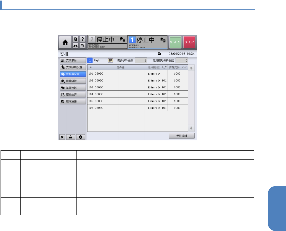
Task: Click the 送料器类型 column header
Action: pyautogui.click(x=154, y=67)
